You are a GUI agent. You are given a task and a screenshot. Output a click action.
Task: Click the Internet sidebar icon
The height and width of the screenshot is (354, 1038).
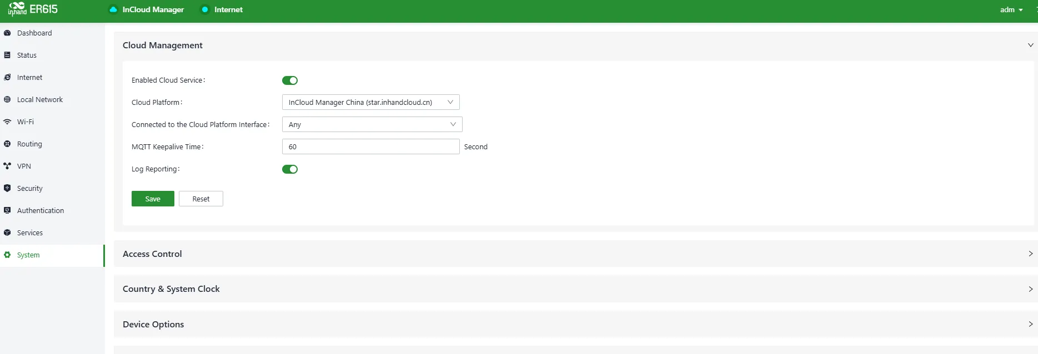click(7, 77)
